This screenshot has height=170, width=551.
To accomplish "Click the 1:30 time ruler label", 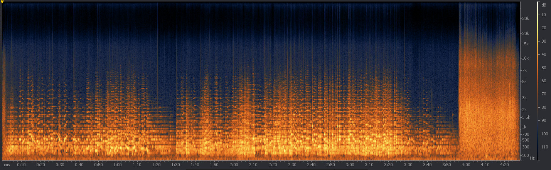I will [176, 165].
